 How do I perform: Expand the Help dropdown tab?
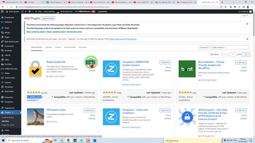click(245, 15)
